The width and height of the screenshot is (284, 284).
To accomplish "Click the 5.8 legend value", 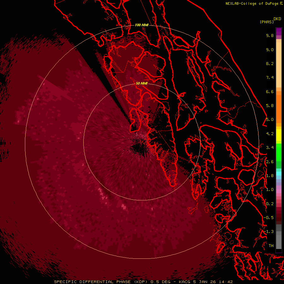I will tap(270, 106).
